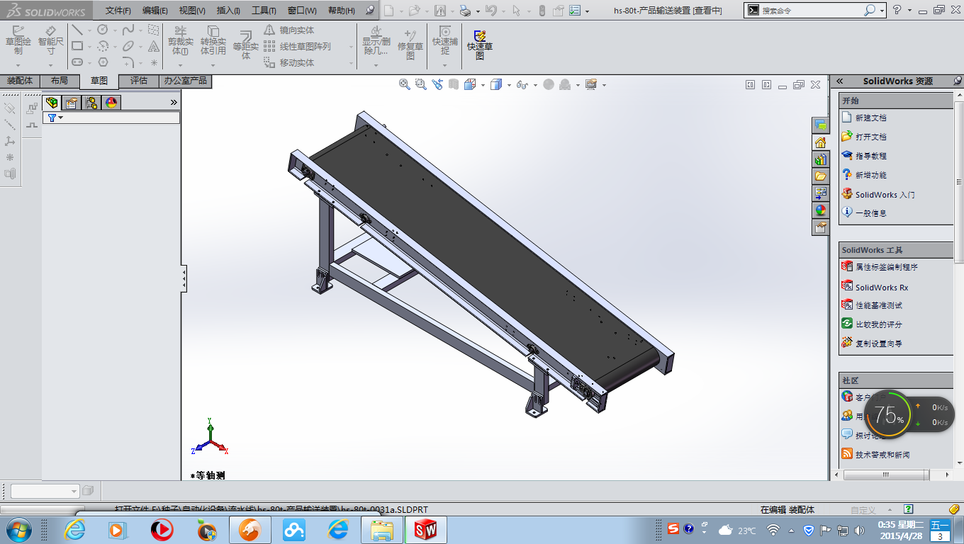Click the Trim Entities (剪裁实体) tool
The image size is (964, 544).
180,41
